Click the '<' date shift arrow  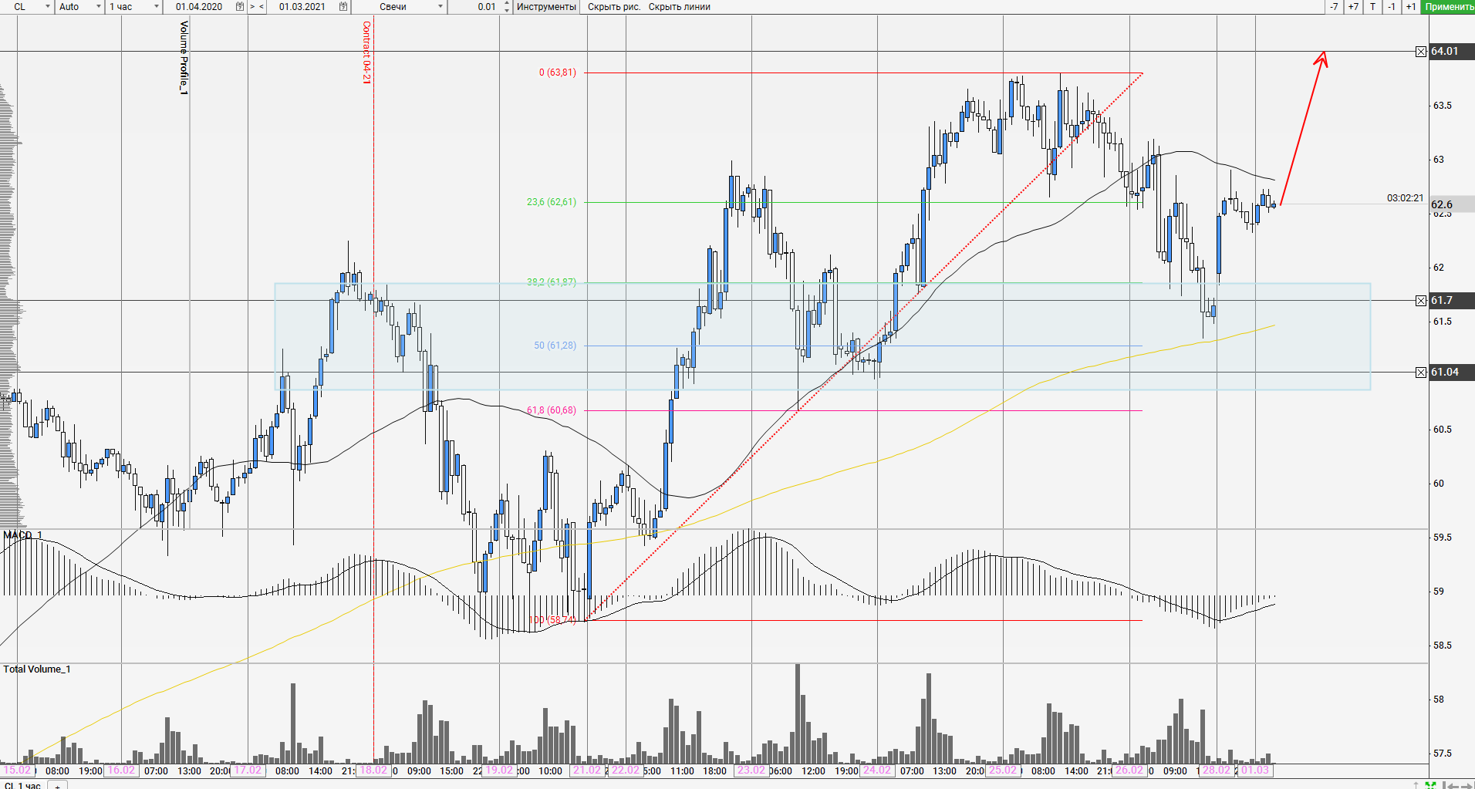pos(262,7)
